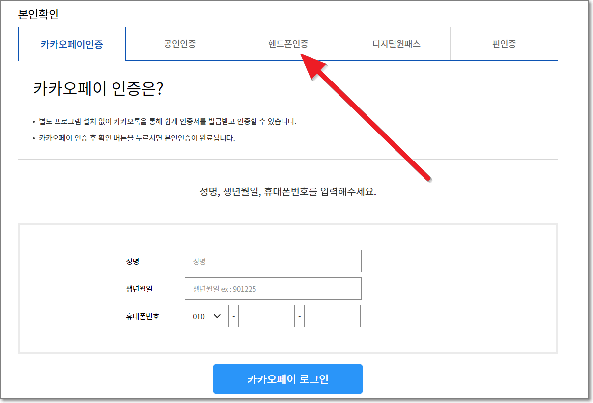Click the 성명 name input field
Image resolution: width=593 pixels, height=403 pixels.
273,261
